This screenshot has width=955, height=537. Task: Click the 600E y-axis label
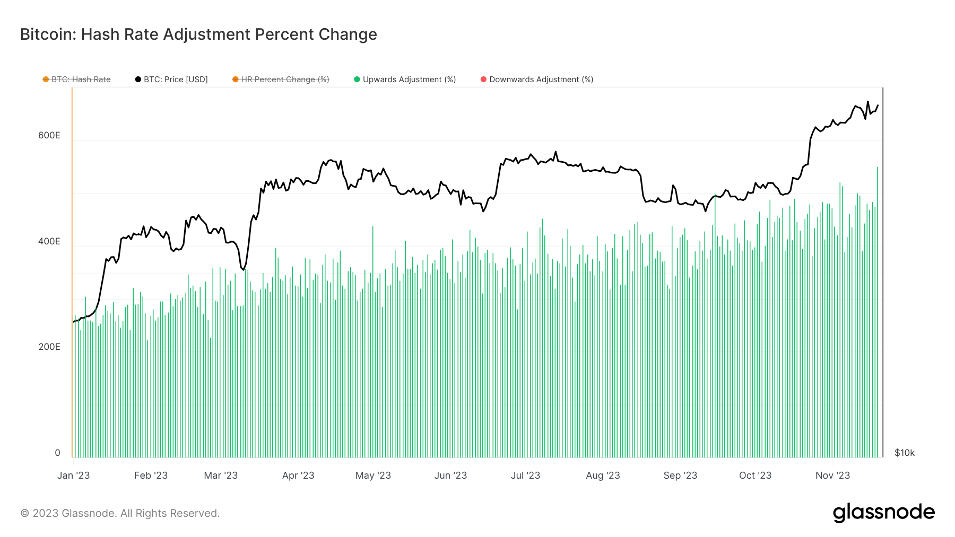[49, 136]
